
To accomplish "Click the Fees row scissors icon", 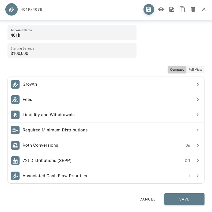I will pyautogui.click(x=15, y=100).
